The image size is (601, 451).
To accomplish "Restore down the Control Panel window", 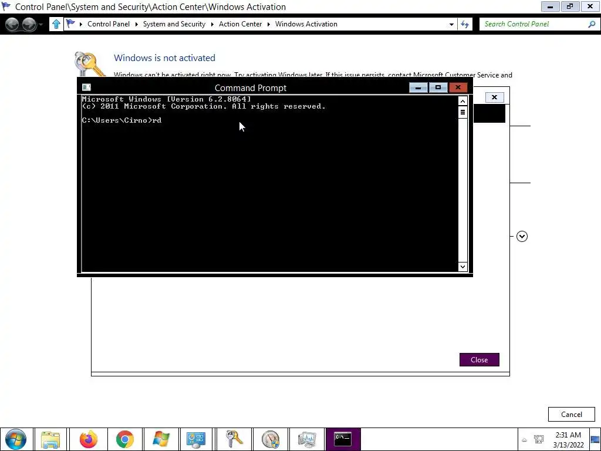I will [570, 6].
